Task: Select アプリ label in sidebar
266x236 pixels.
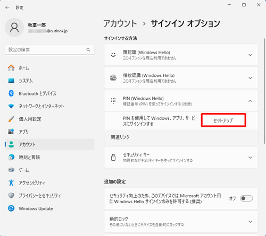Action: (24, 132)
